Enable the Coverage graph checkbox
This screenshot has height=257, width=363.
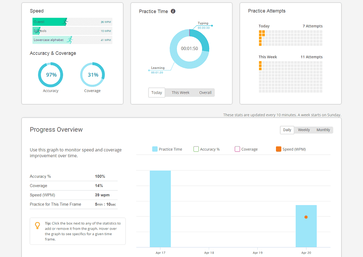[x=237, y=149]
